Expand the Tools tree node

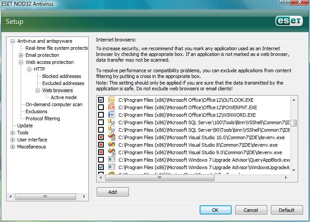(12, 133)
